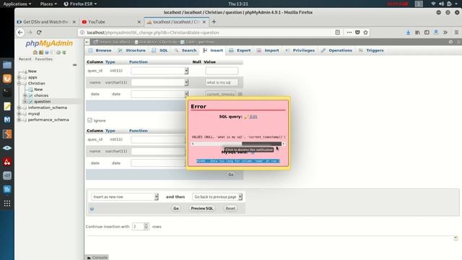Open the Triggers tab
Image resolution: width=462 pixels, height=260 pixels.
371,51
